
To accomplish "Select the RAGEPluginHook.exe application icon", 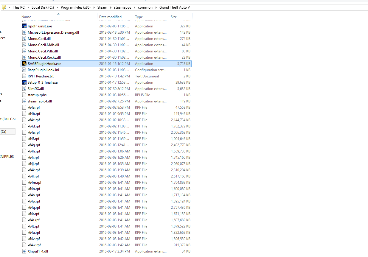I will pos(24,64).
